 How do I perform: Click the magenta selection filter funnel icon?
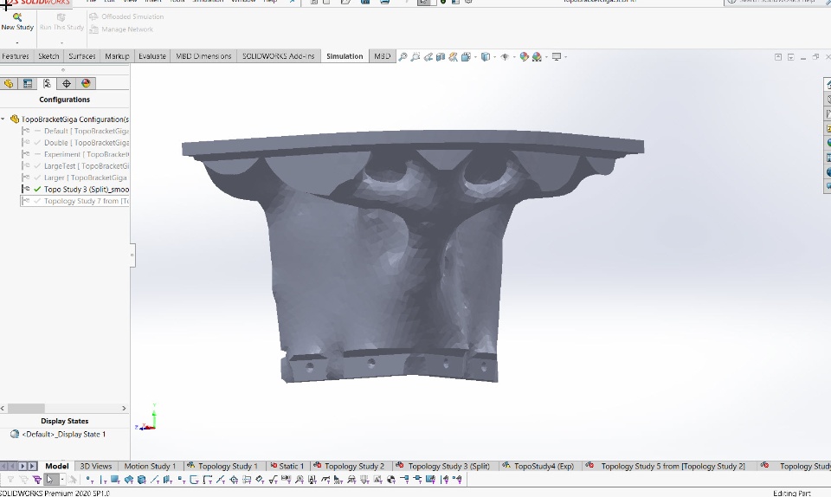point(36,480)
